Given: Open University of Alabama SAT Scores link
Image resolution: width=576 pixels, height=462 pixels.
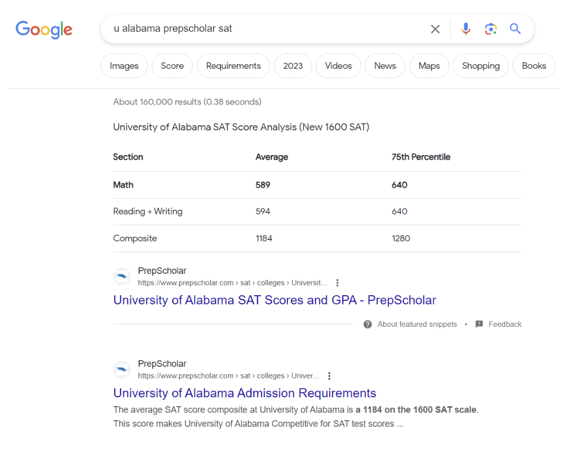Looking at the screenshot, I should [274, 300].
